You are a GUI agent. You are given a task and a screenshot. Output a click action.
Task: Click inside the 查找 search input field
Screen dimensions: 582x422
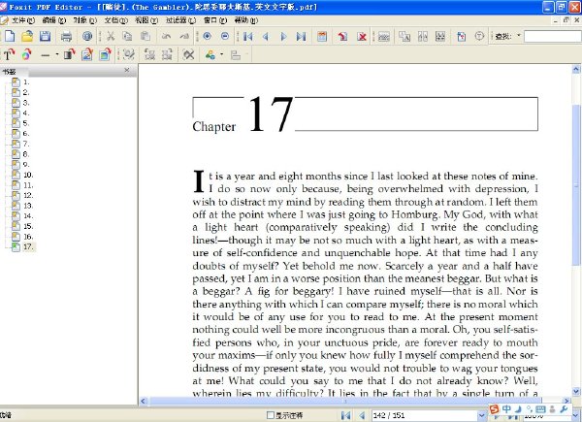[x=552, y=36]
